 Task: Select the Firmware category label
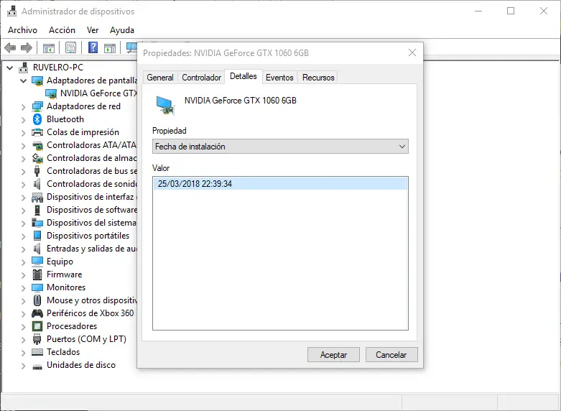pyautogui.click(x=65, y=274)
